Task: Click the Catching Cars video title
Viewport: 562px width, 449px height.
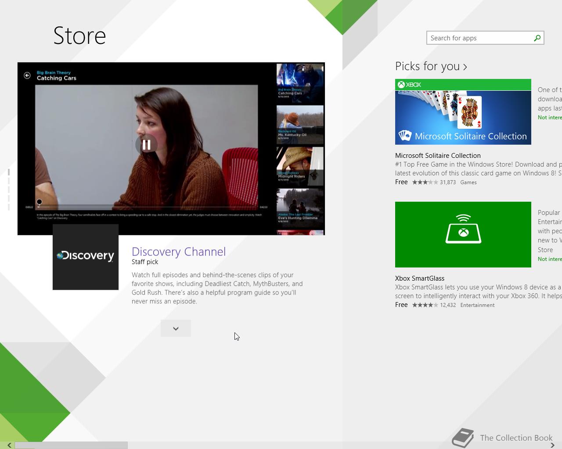Action: [x=57, y=78]
